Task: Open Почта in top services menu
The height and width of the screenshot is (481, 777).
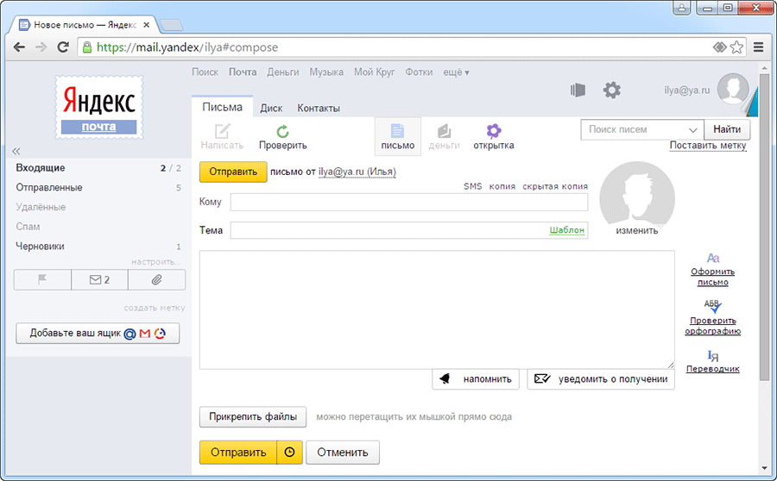Action: pos(243,72)
